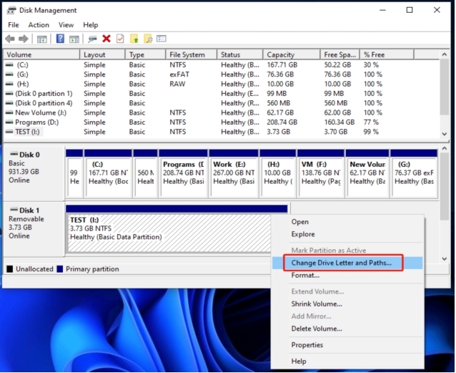The height and width of the screenshot is (373, 456).
Task: Sort list by Capacity column header
Action: [x=280, y=54]
